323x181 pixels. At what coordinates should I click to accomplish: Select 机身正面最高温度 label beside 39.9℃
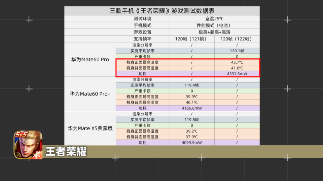[x=142, y=97]
